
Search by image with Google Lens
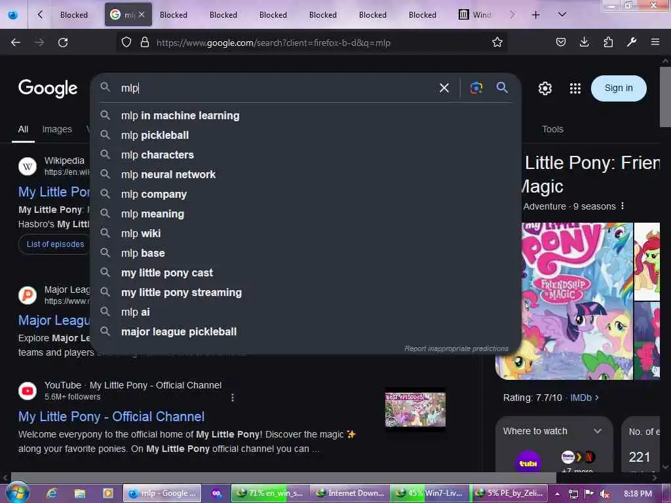(476, 88)
